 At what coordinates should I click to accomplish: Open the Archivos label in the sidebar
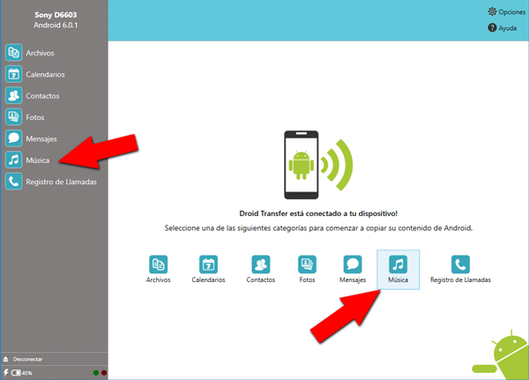tap(41, 53)
